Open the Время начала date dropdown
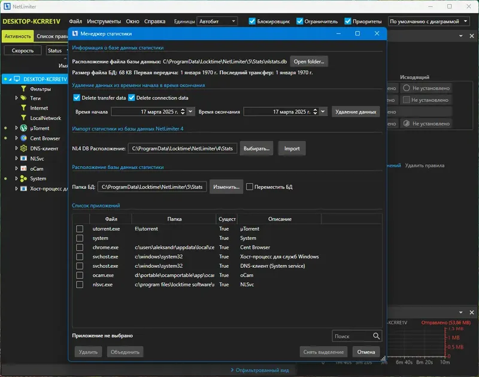This screenshot has width=479, height=377. tap(190, 111)
